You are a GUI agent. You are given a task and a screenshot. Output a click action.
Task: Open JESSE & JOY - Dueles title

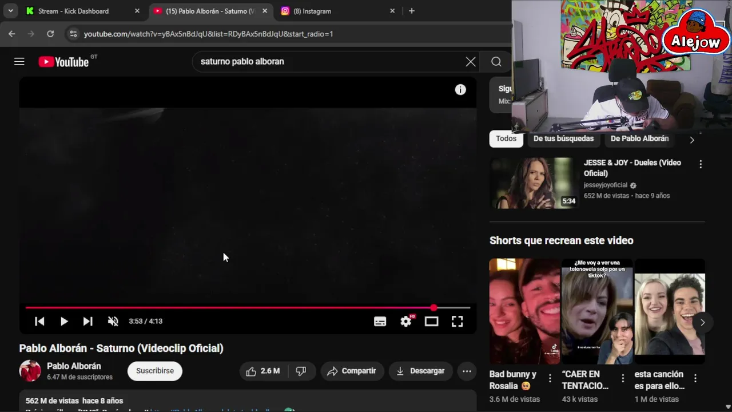click(632, 168)
